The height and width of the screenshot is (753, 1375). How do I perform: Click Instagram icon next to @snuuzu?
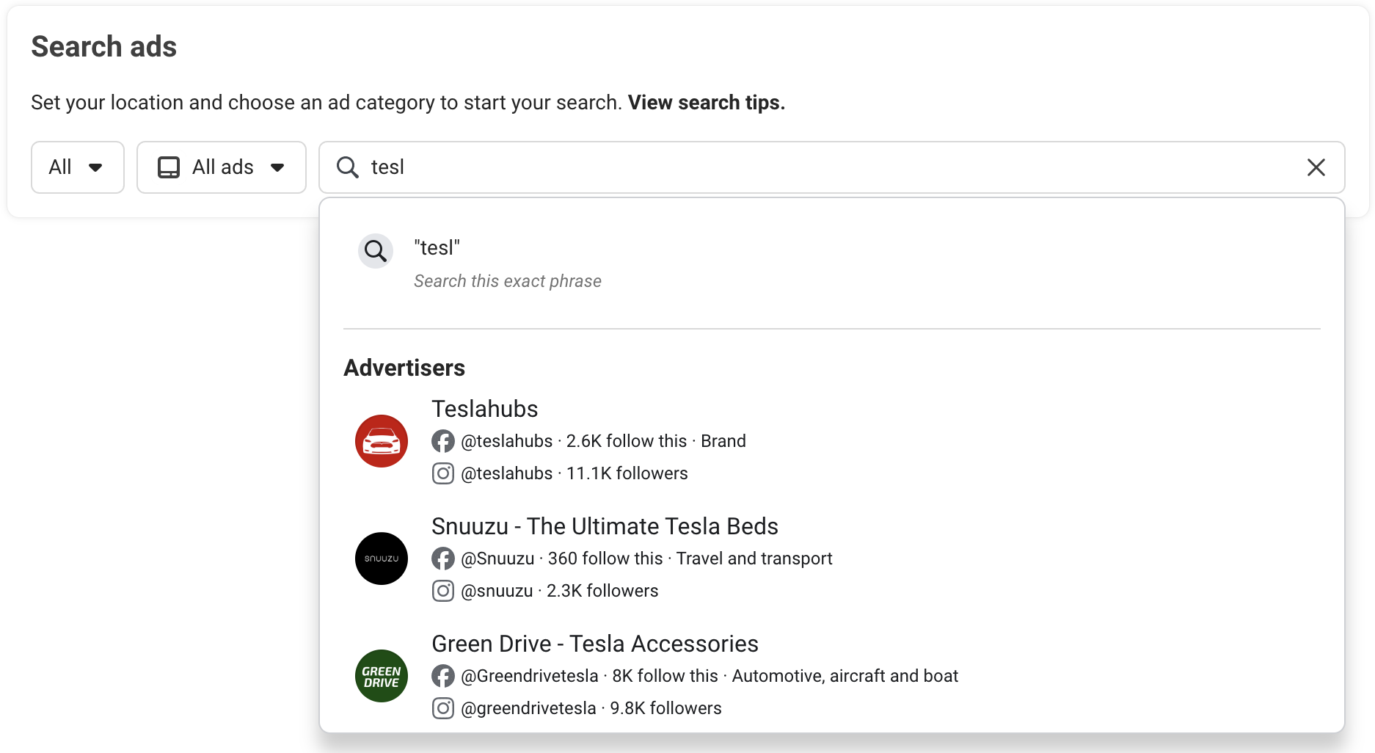click(443, 591)
